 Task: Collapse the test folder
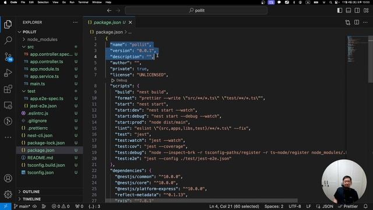(x=31, y=91)
